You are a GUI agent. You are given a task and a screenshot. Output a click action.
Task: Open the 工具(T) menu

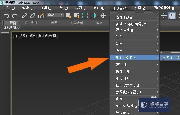click(x=47, y=8)
